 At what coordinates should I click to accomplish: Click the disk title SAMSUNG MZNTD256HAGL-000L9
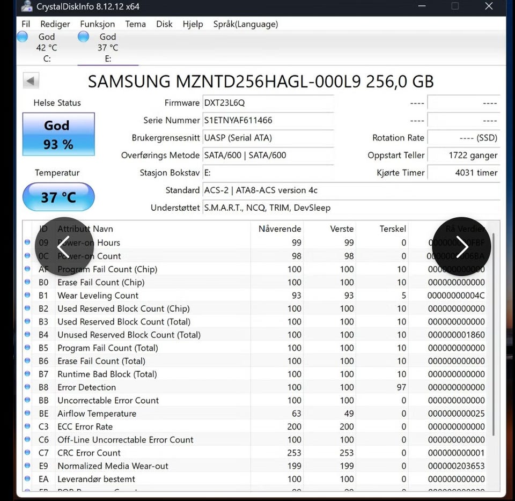[x=261, y=81]
